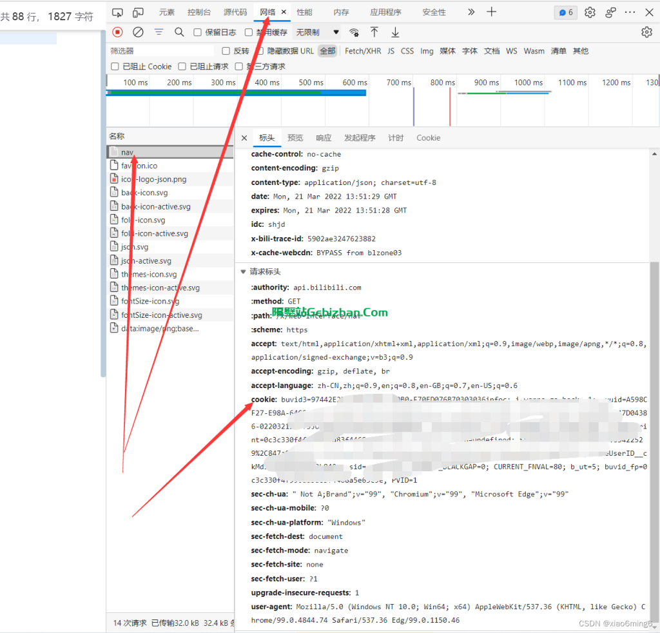Switch to the 控制台 tab
This screenshot has width=660, height=633.
coord(199,12)
